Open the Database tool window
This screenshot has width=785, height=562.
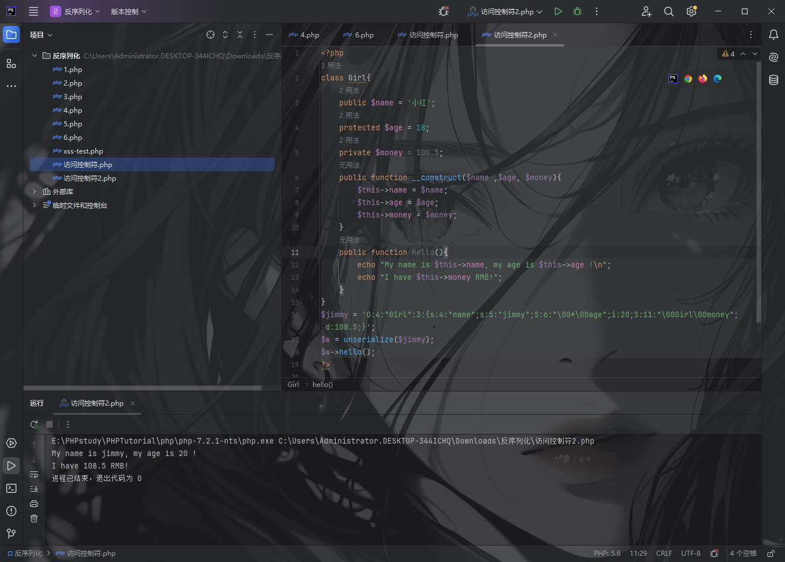tap(774, 80)
